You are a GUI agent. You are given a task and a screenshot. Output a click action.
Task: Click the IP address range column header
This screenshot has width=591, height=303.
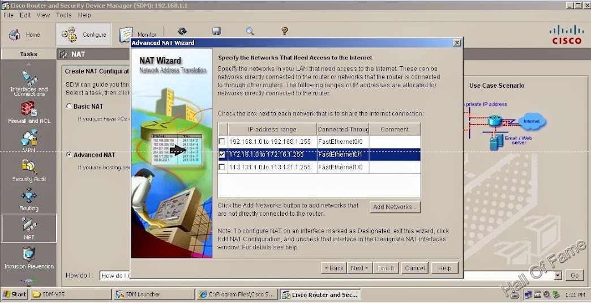coord(272,129)
